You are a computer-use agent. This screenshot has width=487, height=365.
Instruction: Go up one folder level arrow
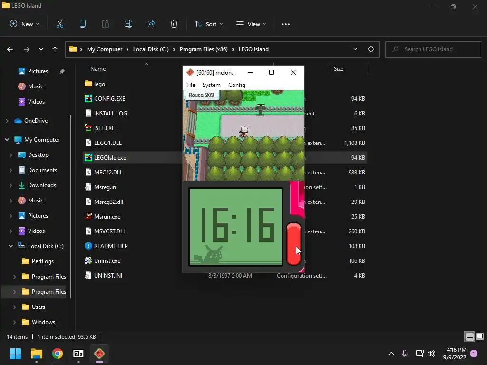55,49
